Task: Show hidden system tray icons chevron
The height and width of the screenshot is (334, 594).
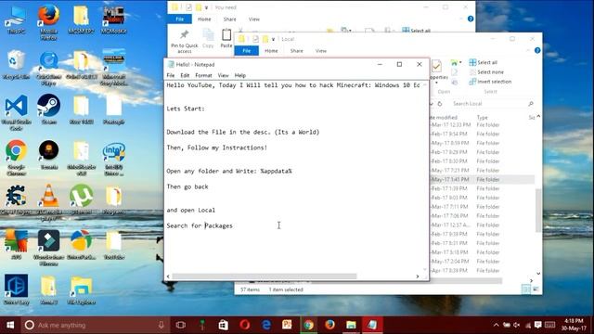Action: click(496, 325)
